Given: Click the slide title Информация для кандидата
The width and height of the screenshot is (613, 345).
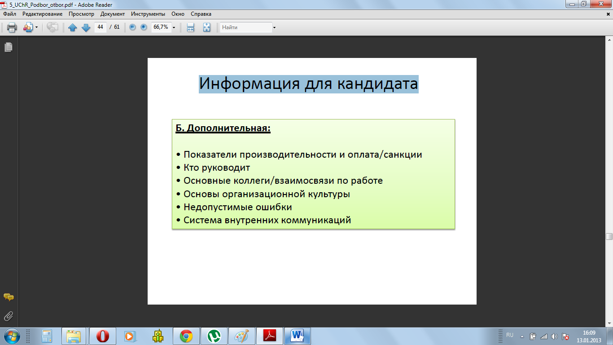Looking at the screenshot, I should pos(308,84).
